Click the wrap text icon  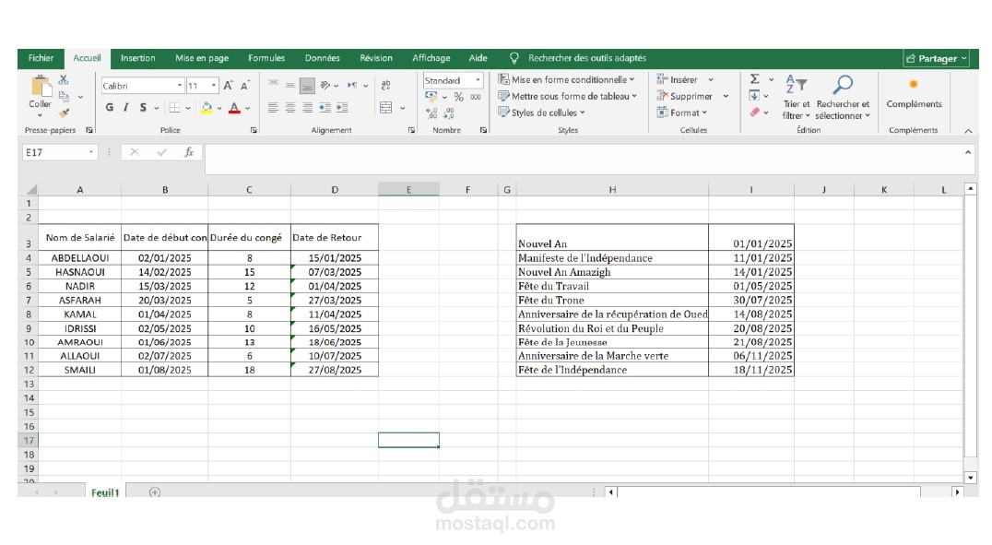click(x=386, y=85)
